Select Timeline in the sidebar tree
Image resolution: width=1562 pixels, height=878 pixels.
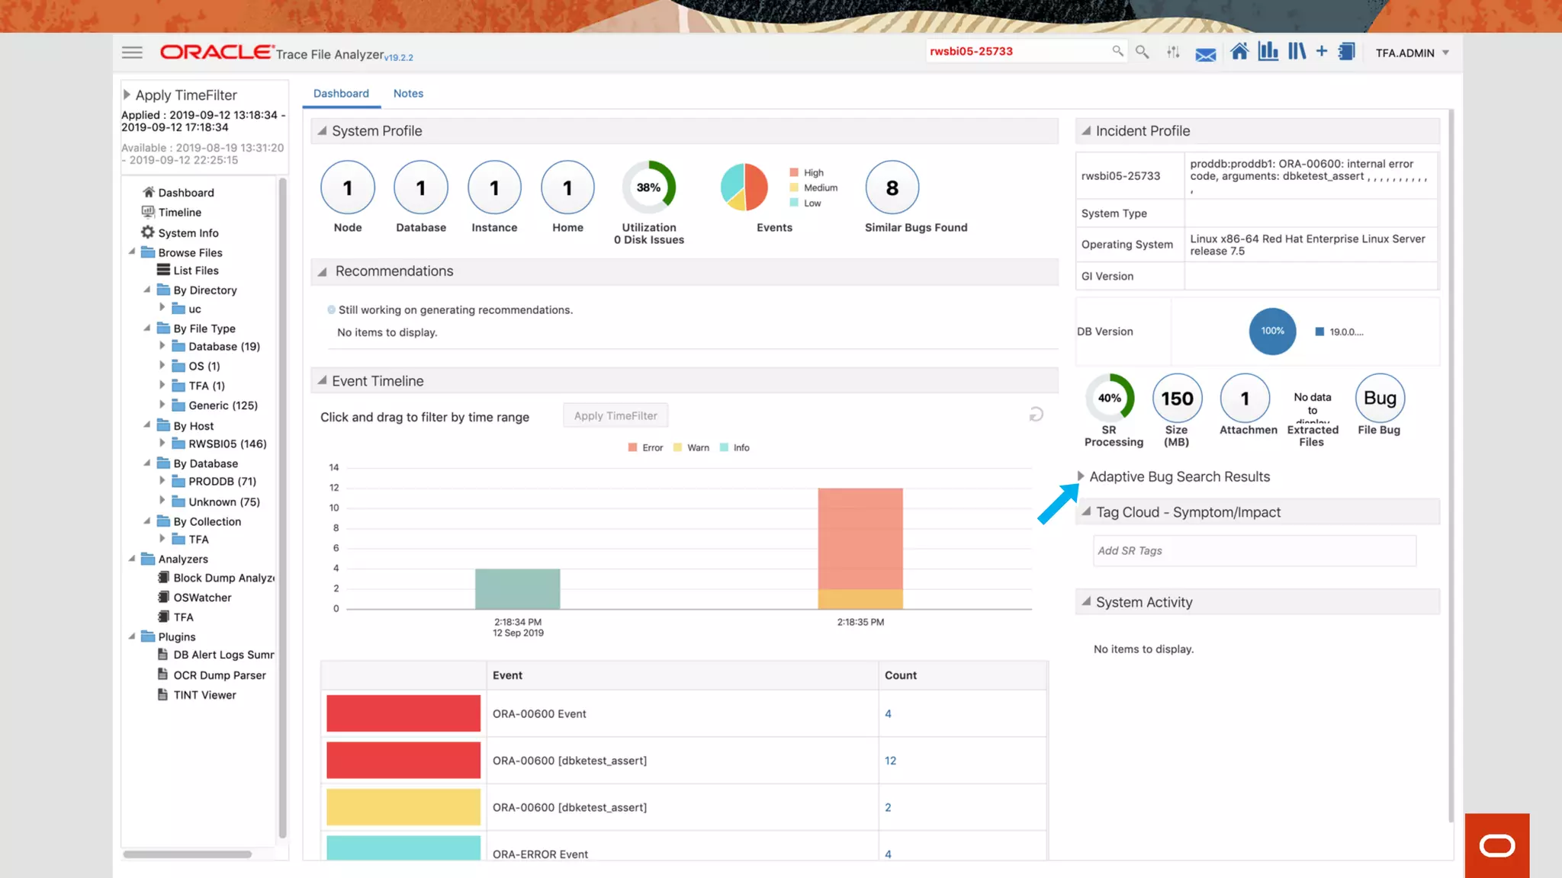(179, 213)
